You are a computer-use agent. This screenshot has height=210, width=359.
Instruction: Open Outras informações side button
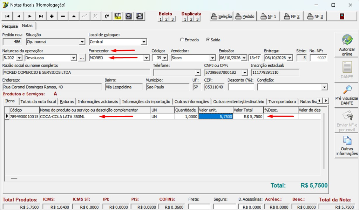click(347, 145)
